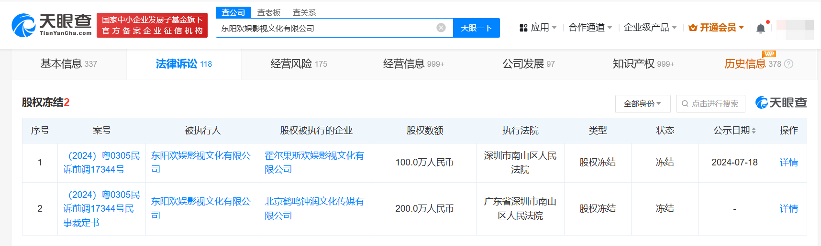
Task: Click the 100.0万人民币 amount cell
Action: click(424, 163)
